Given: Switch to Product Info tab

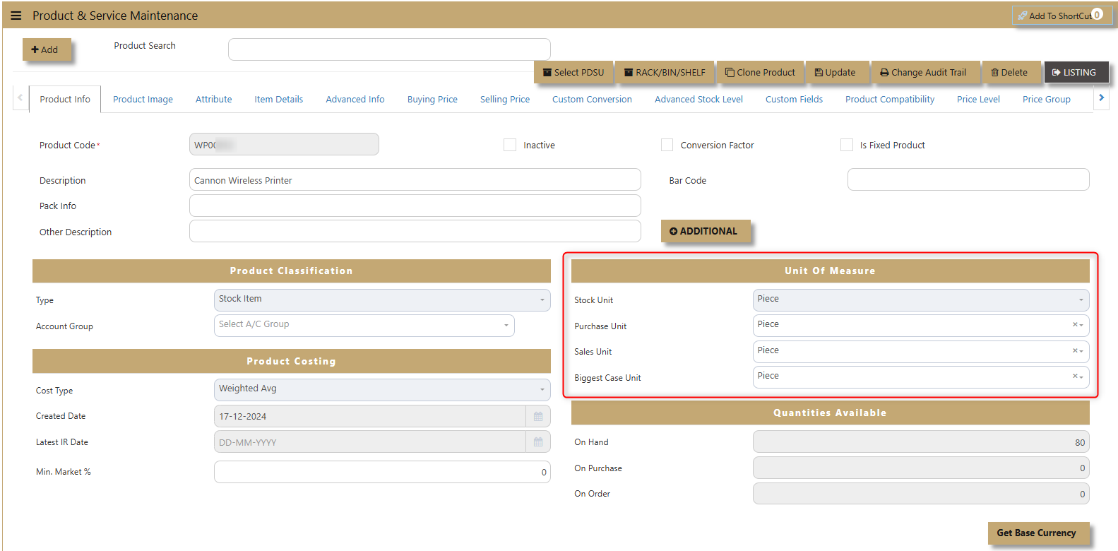Looking at the screenshot, I should (x=65, y=99).
